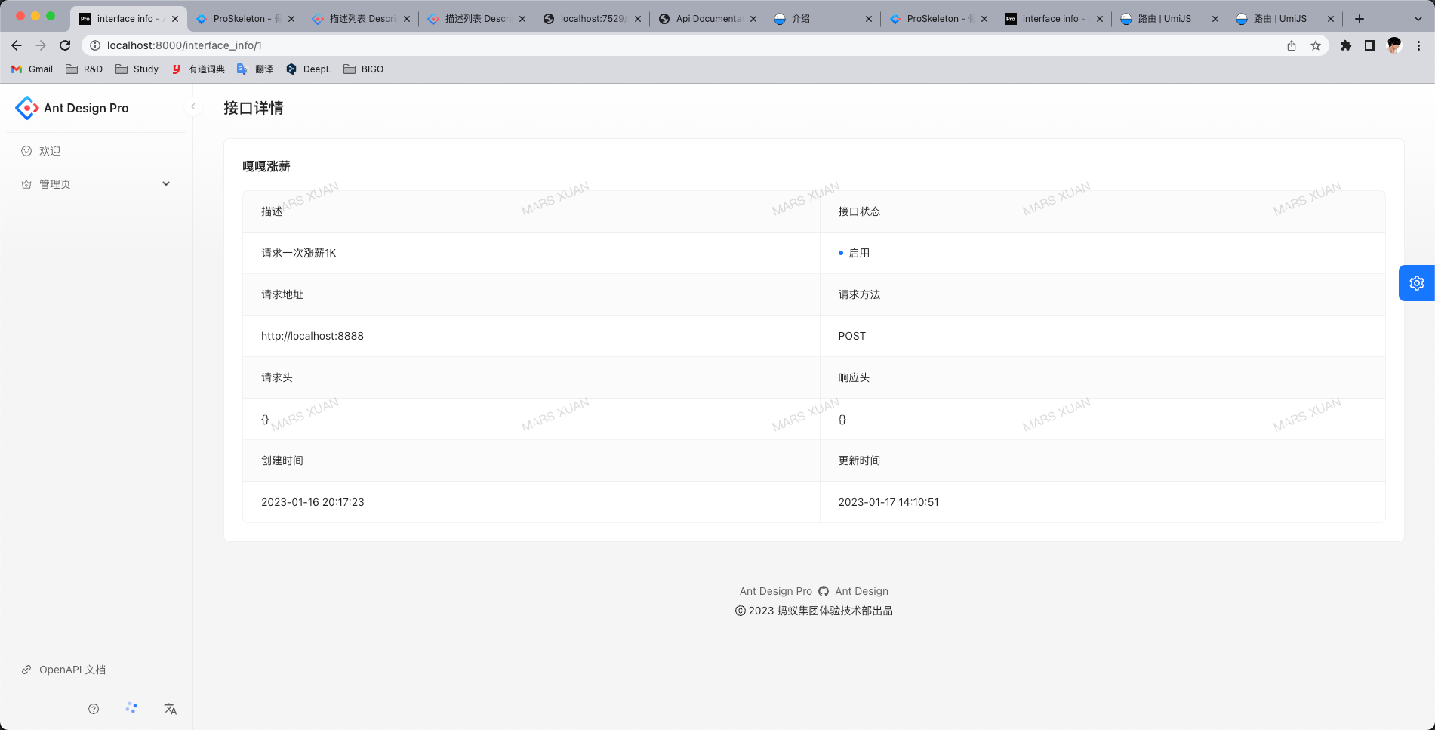Switch to the Api Documentation tab

point(707,19)
